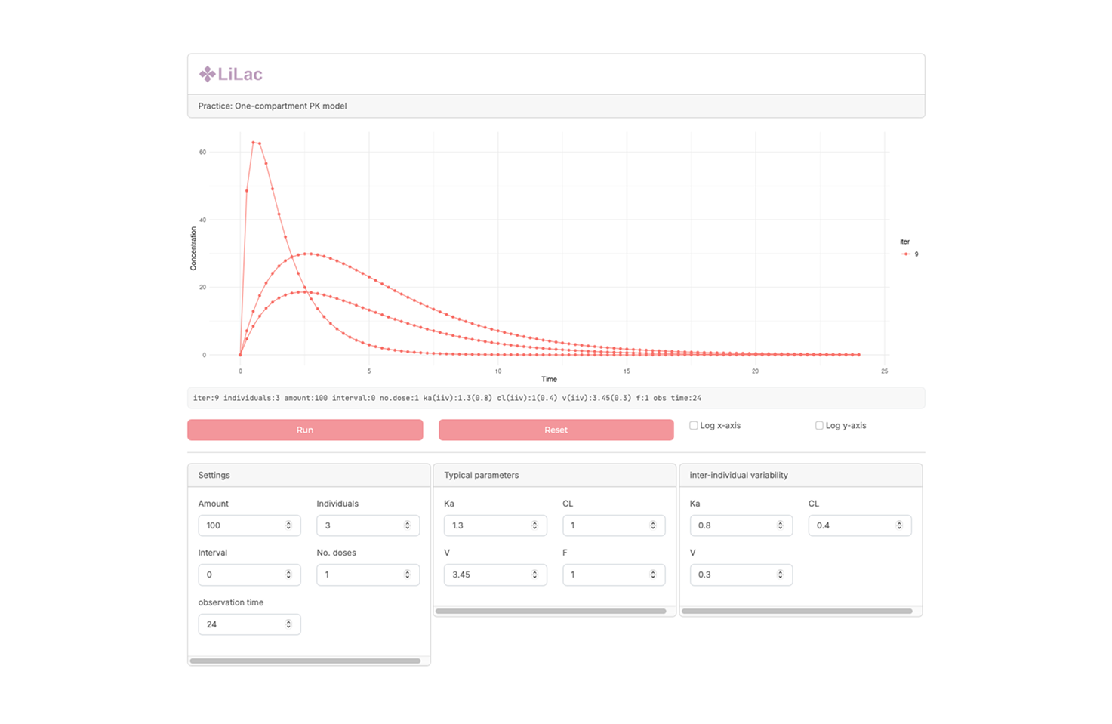Click the iter 9 legend marker
The width and height of the screenshot is (1112, 724).
(x=906, y=254)
